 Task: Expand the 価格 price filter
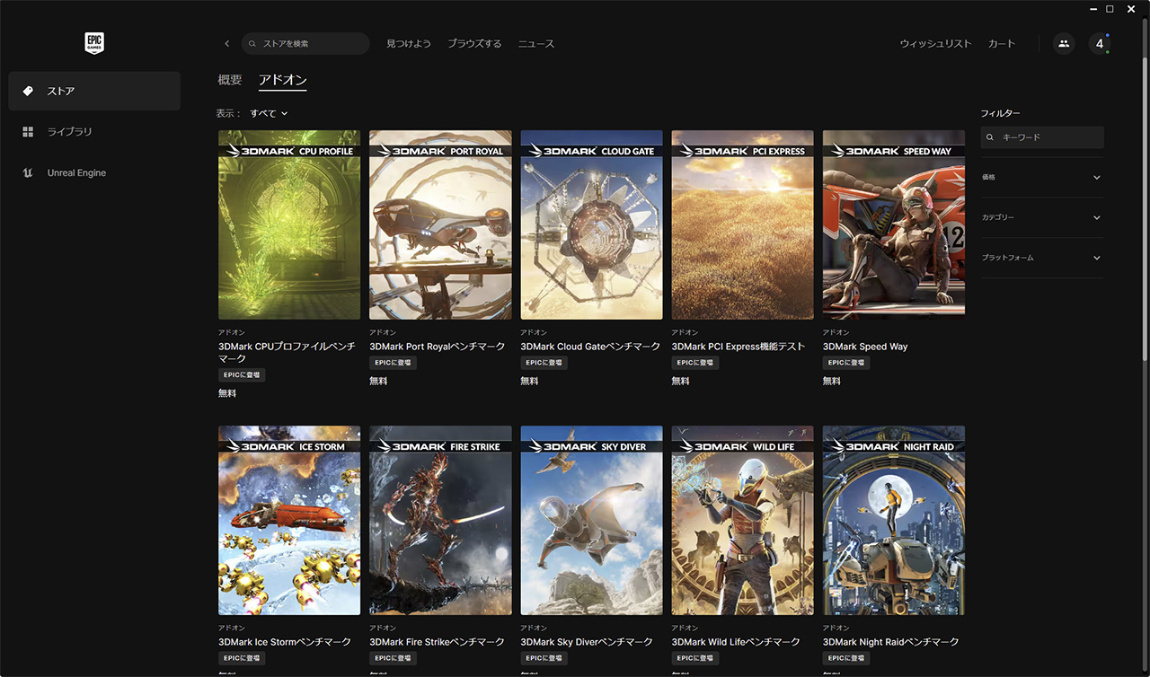[x=1042, y=178]
